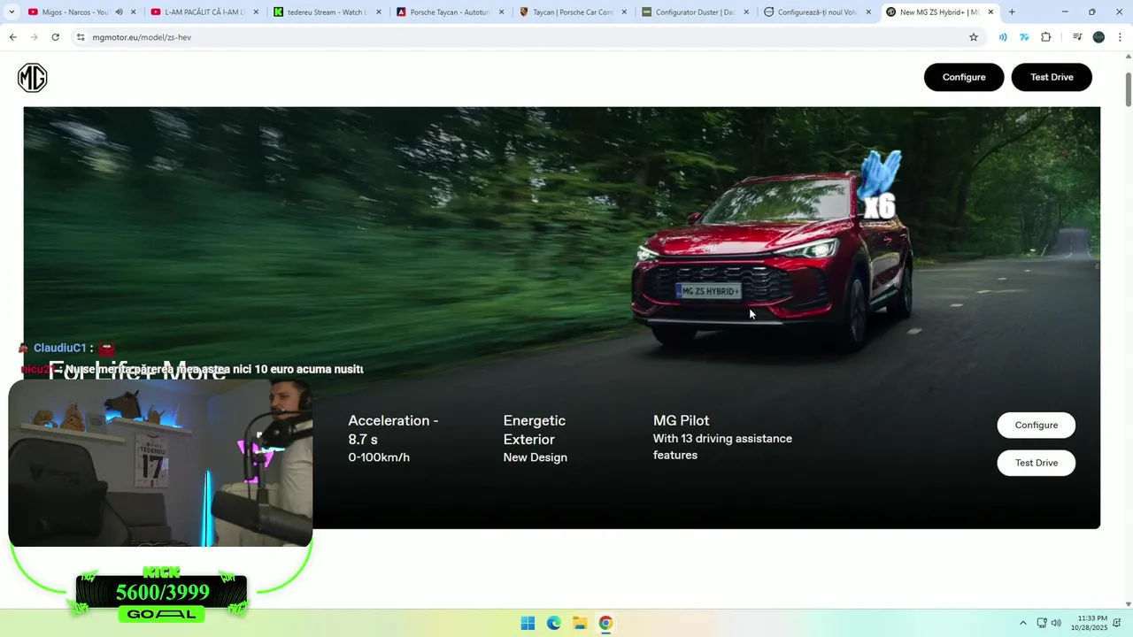Open the Extensions puzzle-piece menu
This screenshot has width=1133, height=637.
[1045, 37]
